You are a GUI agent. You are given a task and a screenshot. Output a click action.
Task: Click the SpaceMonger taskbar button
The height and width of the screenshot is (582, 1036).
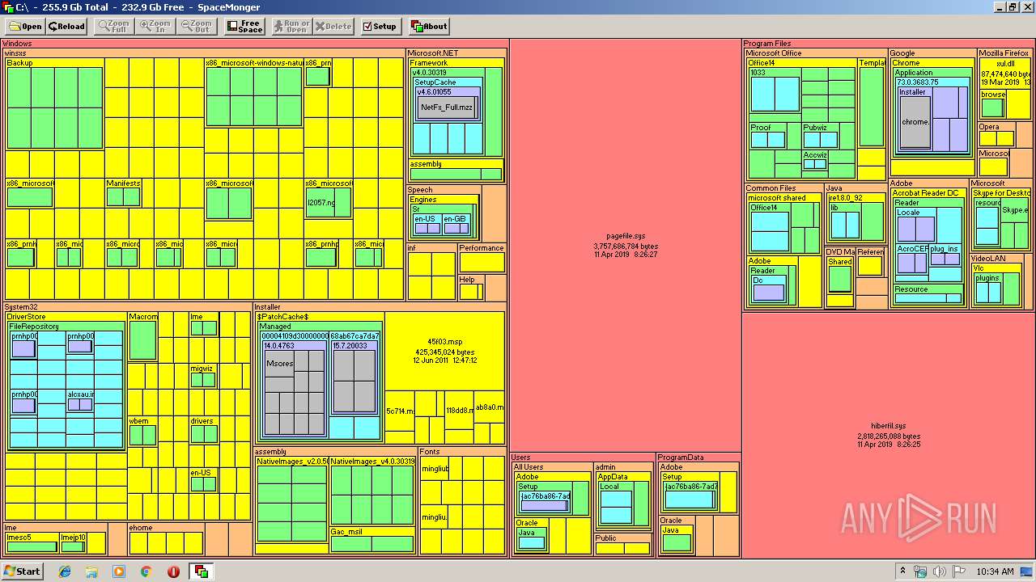(200, 571)
